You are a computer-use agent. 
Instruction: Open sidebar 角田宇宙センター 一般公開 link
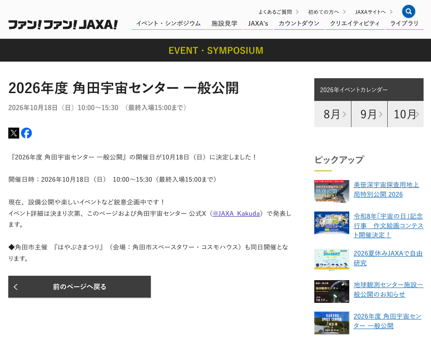coord(387,321)
